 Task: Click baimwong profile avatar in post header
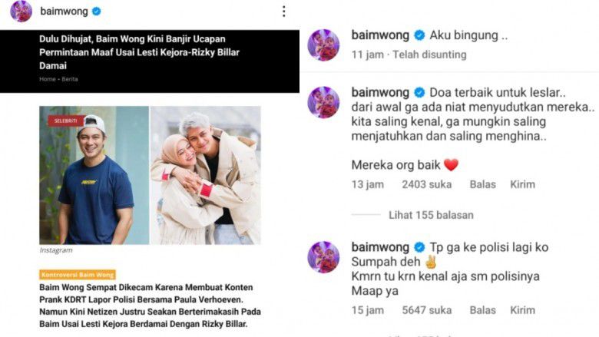[21, 11]
